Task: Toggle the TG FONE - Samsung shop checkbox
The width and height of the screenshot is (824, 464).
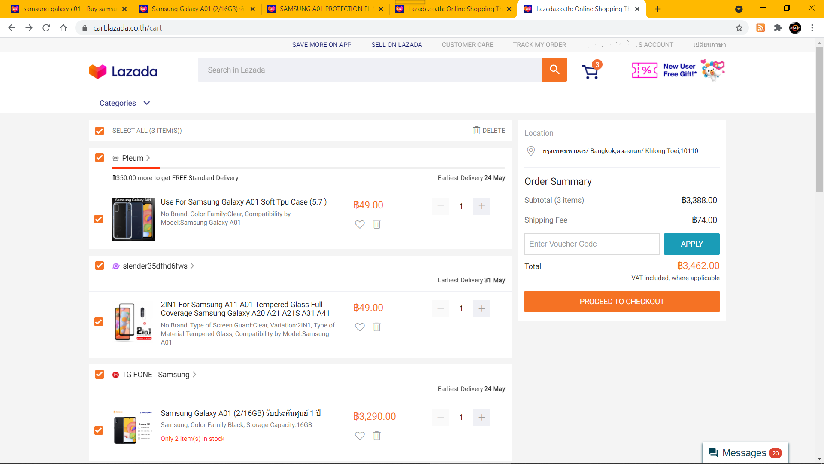Action: point(100,374)
